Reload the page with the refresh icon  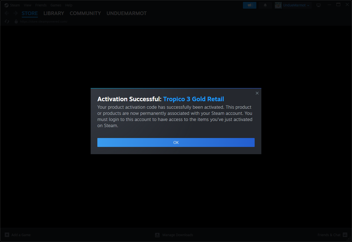click(x=7, y=21)
